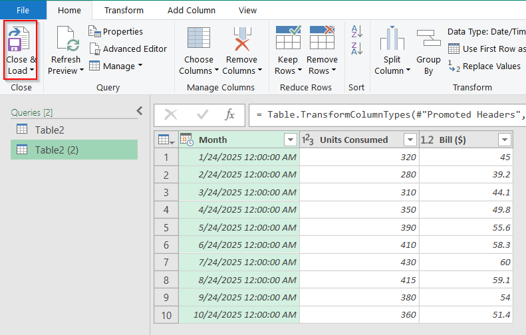This screenshot has width=526, height=335.
Task: Click the units value 320
Action: (x=359, y=158)
